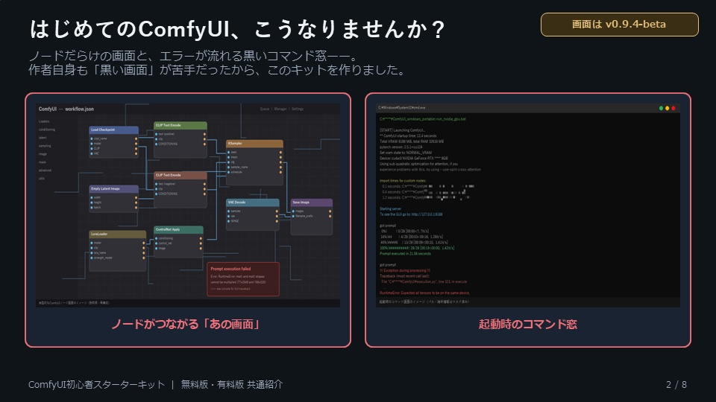The image size is (716, 402).
Task: Open Manager in the ComfyUI top bar
Action: (x=280, y=109)
